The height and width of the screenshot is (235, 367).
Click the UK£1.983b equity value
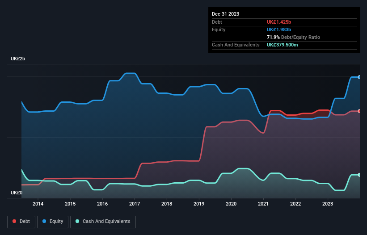[279, 29]
